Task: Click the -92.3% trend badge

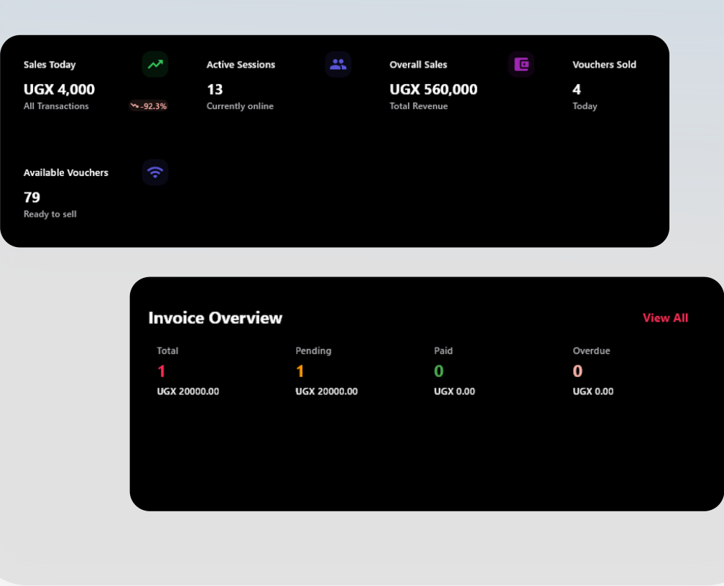Action: tap(148, 106)
